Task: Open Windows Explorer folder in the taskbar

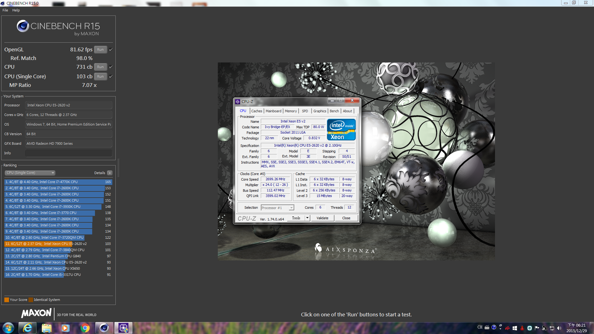Action: (x=47, y=328)
